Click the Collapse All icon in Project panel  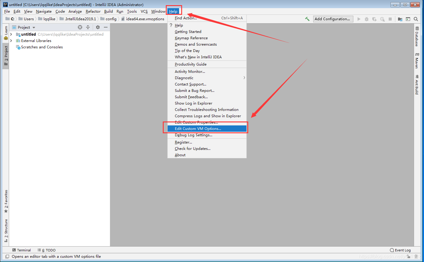(x=88, y=27)
